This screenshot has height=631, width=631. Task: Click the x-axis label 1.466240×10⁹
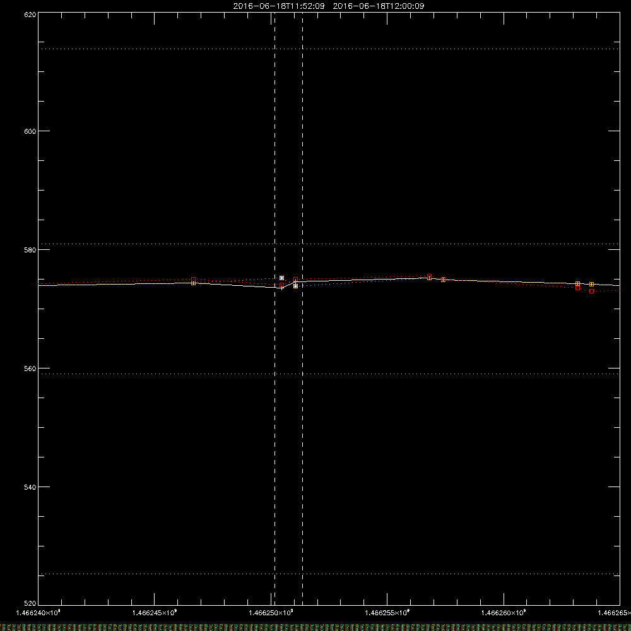tap(38, 613)
